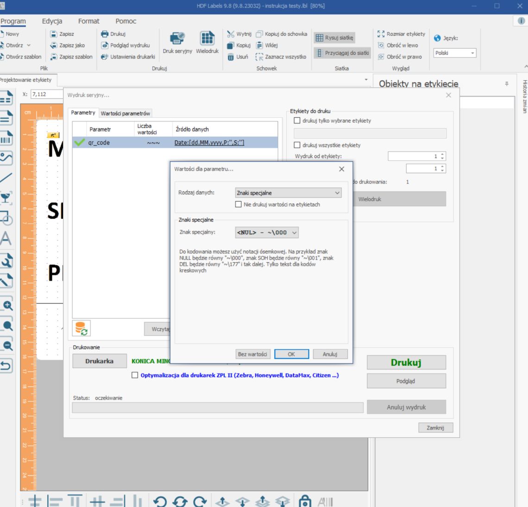Click the undo arrow icon in left toolbar
The height and width of the screenshot is (507, 528).
tap(6, 366)
